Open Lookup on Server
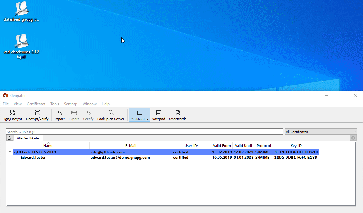363x213 pixels. coord(111,115)
